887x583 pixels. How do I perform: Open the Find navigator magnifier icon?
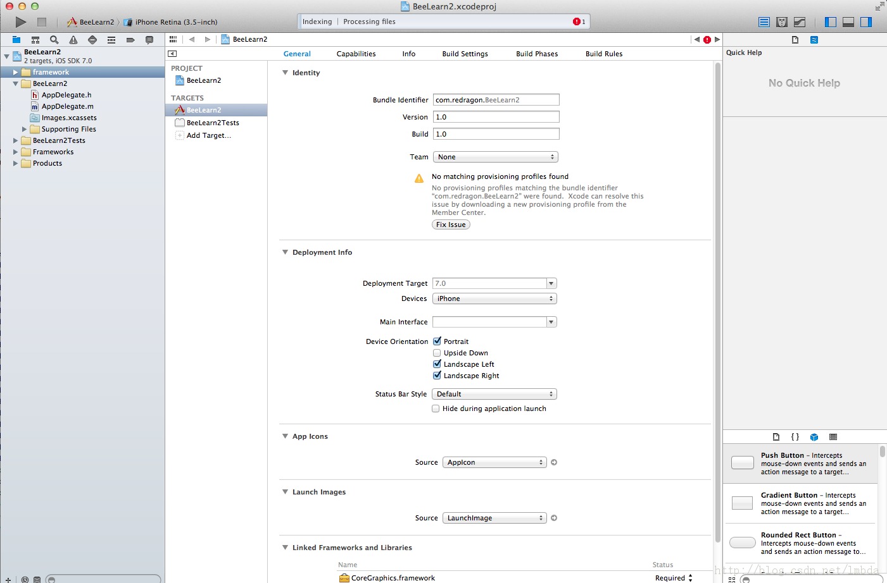(x=54, y=40)
